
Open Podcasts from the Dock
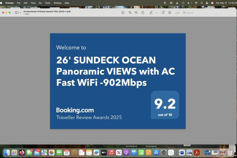coord(126,152)
